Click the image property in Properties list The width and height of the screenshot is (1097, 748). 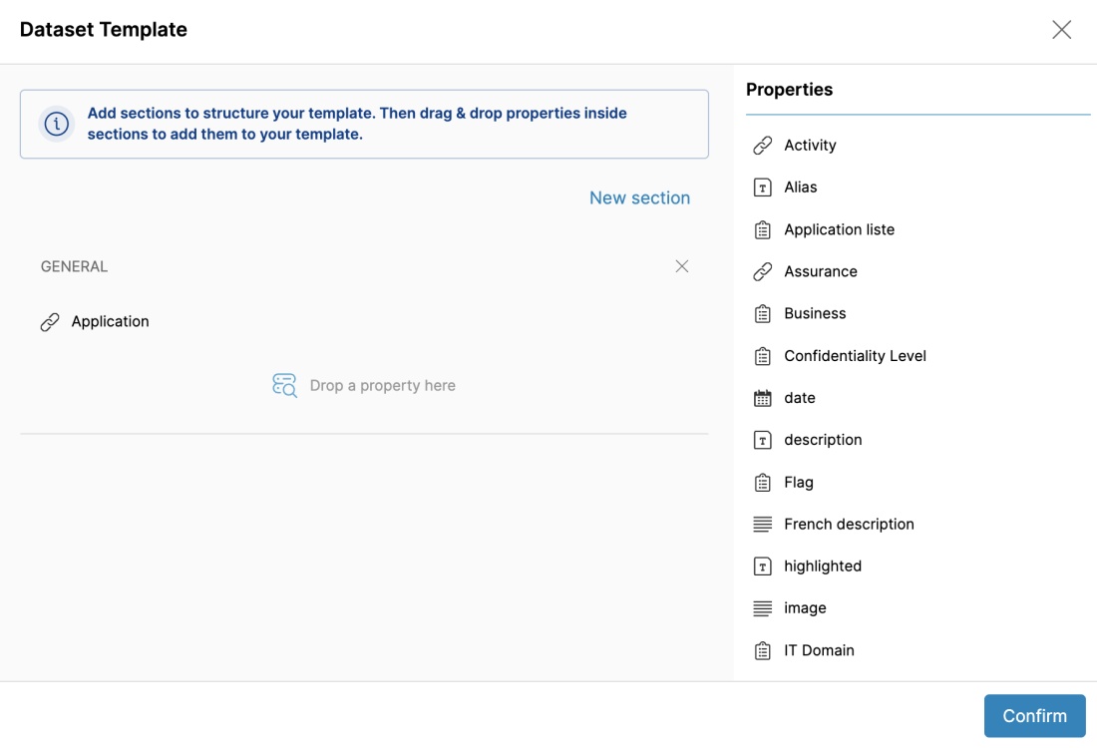point(805,608)
